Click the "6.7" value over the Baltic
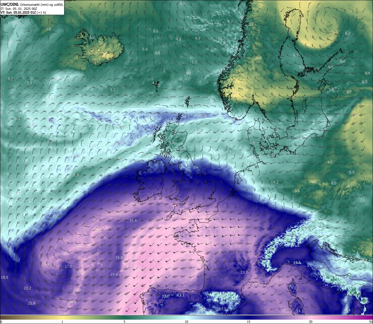The height and width of the screenshot is (324, 373). [296, 55]
